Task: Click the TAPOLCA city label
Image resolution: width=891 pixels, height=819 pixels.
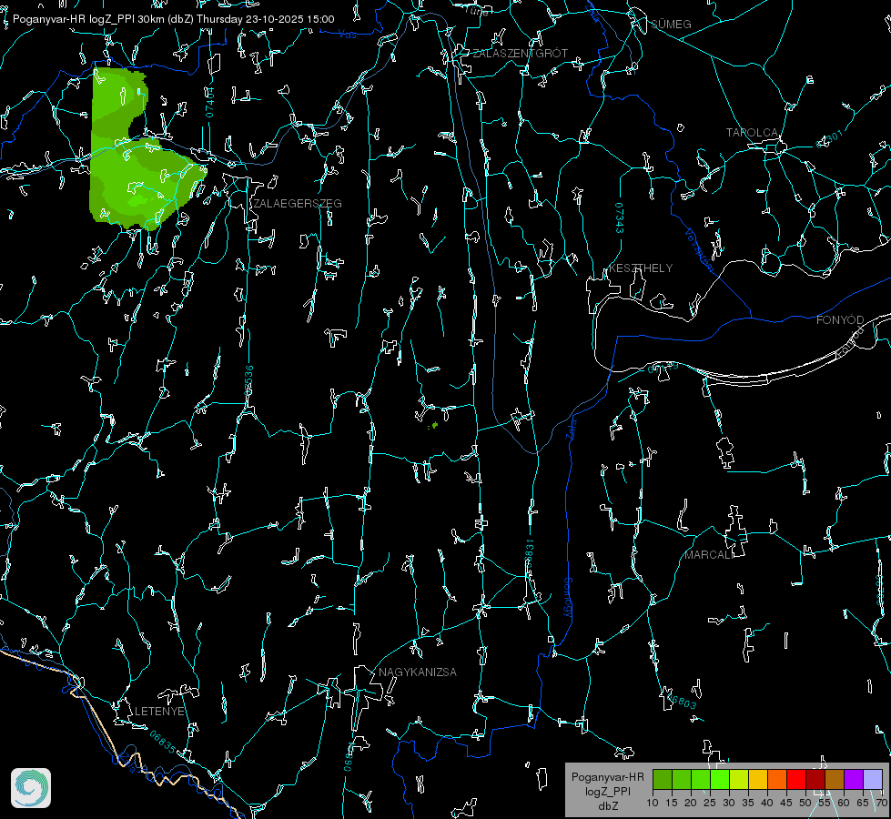Action: 752,133
